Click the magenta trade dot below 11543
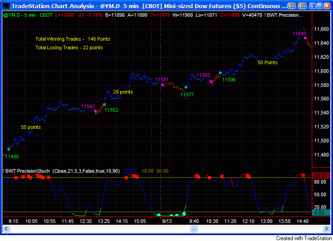Screen dimensions: 333x241 (96, 111)
